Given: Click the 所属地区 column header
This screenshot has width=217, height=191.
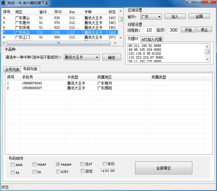Looking at the screenshot, I should (123, 77).
